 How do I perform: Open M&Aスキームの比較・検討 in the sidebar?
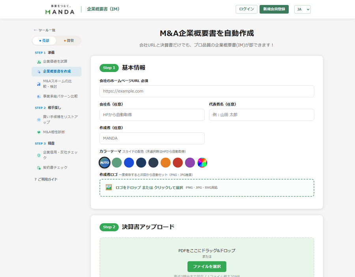[x=56, y=84]
